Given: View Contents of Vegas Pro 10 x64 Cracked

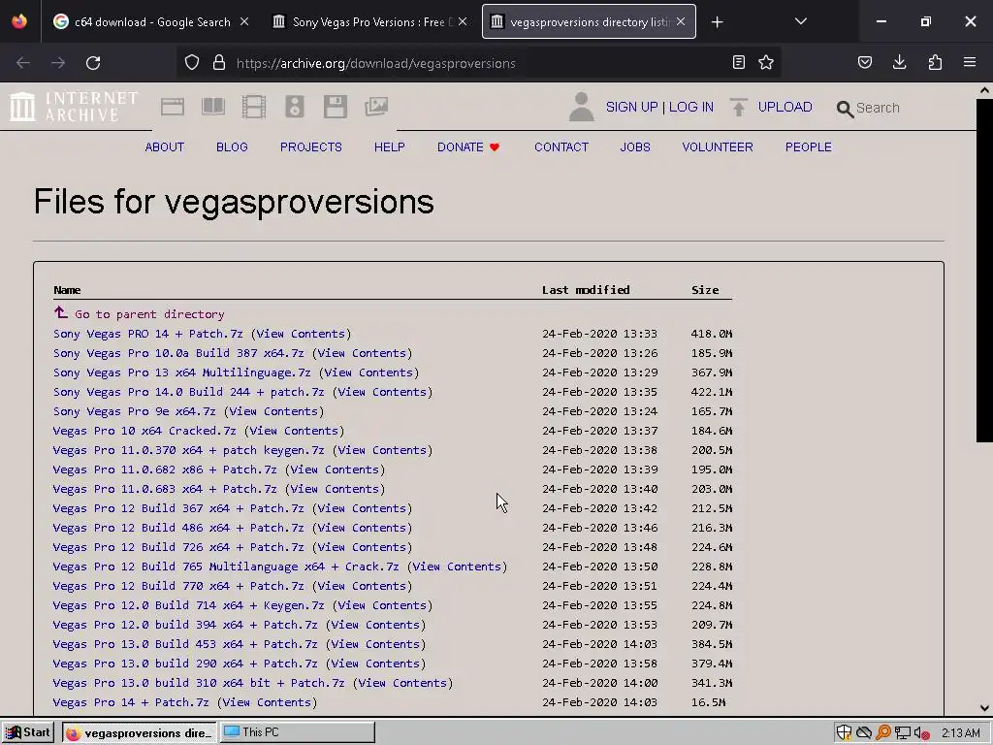Looking at the screenshot, I should pyautogui.click(x=294, y=431).
